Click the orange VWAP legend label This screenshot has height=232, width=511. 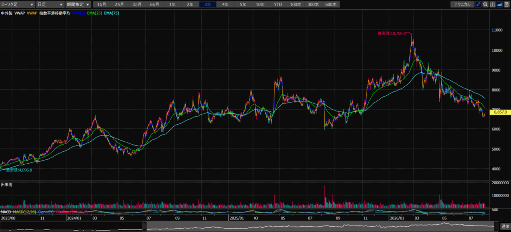pos(32,13)
